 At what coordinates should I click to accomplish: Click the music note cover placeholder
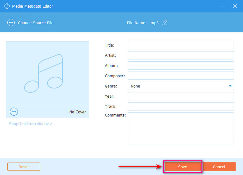pyautogui.click(x=47, y=73)
